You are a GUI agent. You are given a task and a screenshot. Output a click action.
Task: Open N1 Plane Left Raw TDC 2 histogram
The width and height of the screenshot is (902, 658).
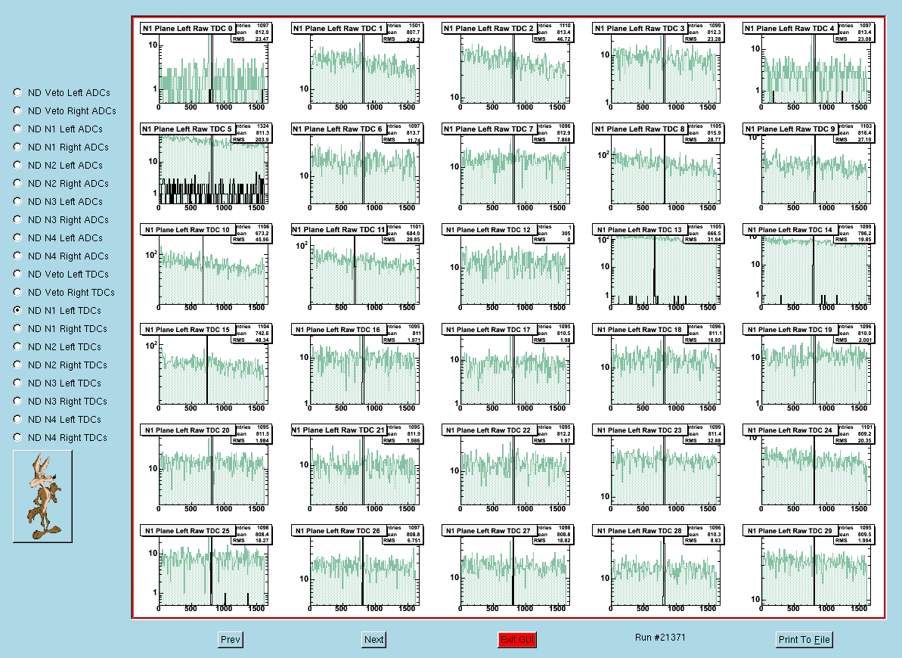(x=507, y=67)
